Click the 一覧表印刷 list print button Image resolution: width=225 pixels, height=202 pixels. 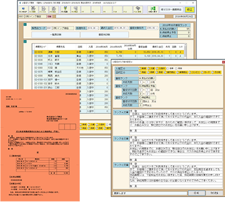56,35
